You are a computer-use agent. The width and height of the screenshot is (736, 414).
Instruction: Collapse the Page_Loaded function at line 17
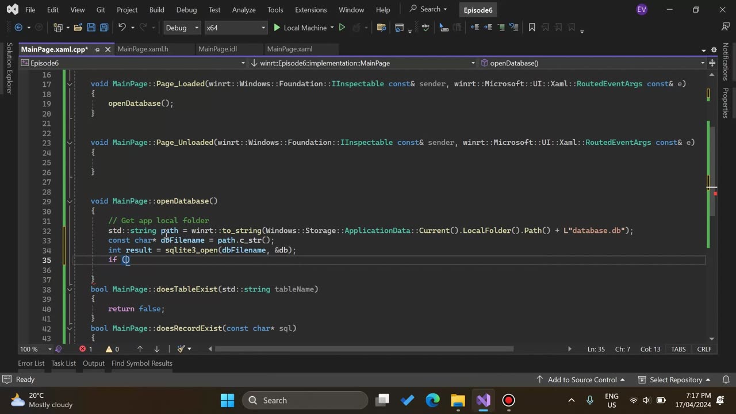point(70,84)
